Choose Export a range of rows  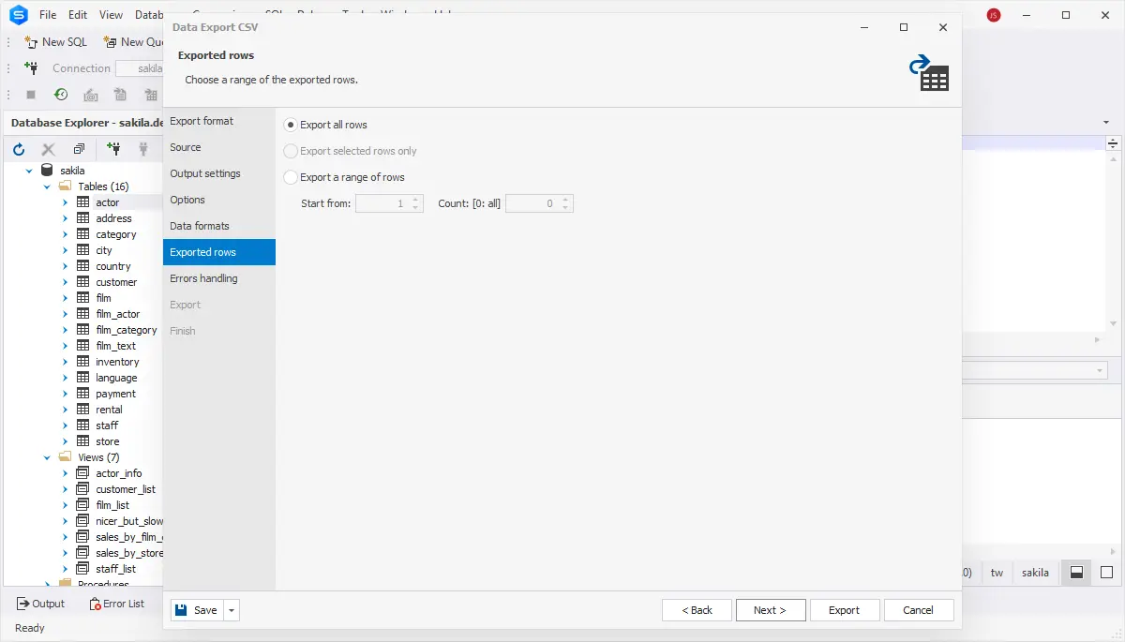tap(291, 177)
